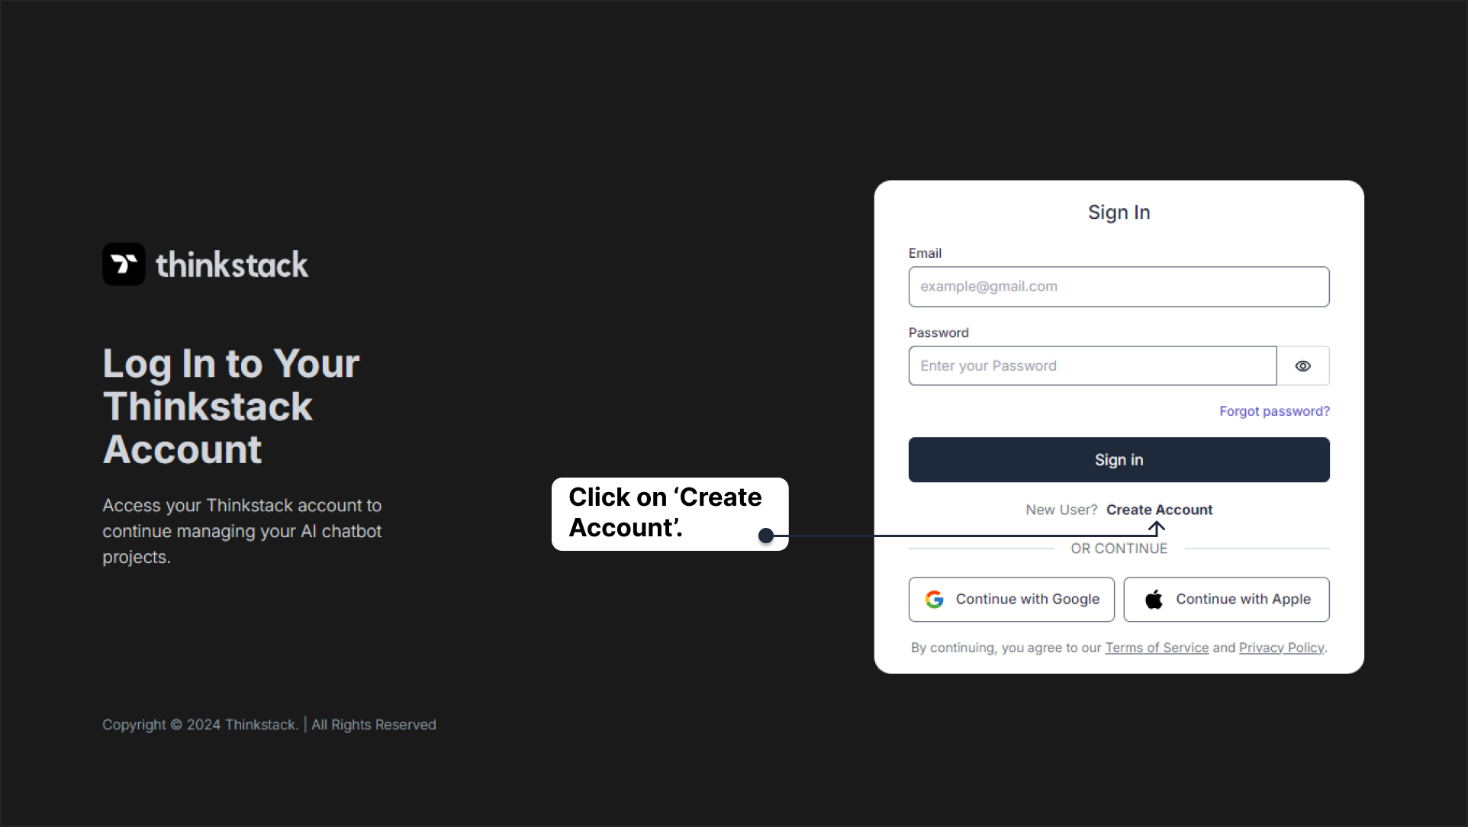Click the Google logo icon in Continue with Google
This screenshot has height=827, width=1468.
point(935,599)
